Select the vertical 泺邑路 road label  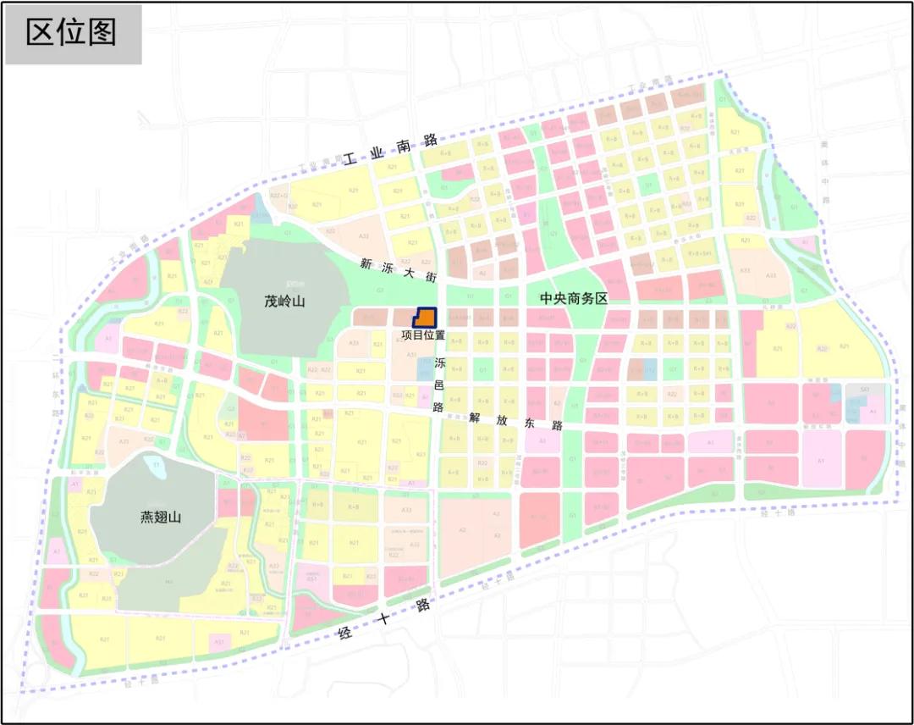[x=439, y=385]
